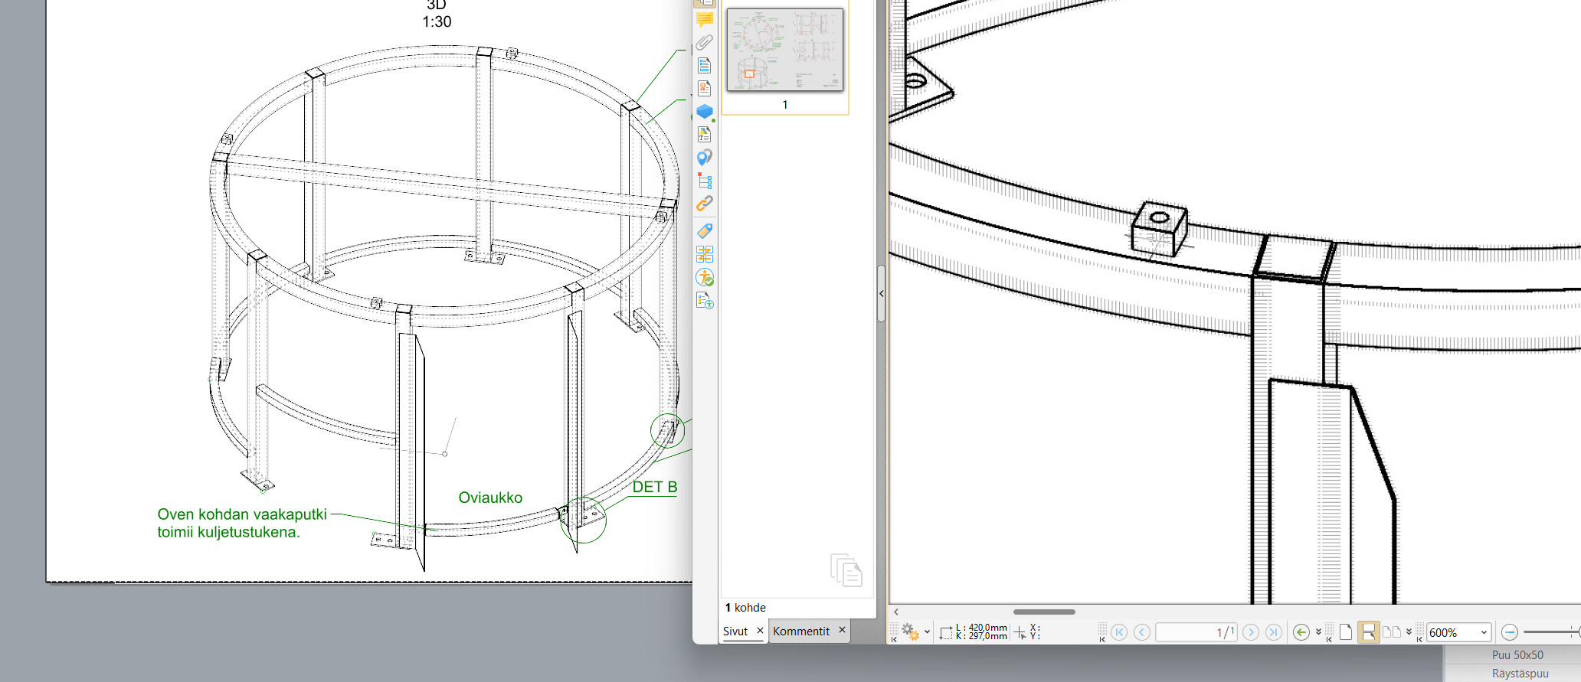Select the page 1 thumbnail
Screen dimensions: 1581x682
(785, 50)
